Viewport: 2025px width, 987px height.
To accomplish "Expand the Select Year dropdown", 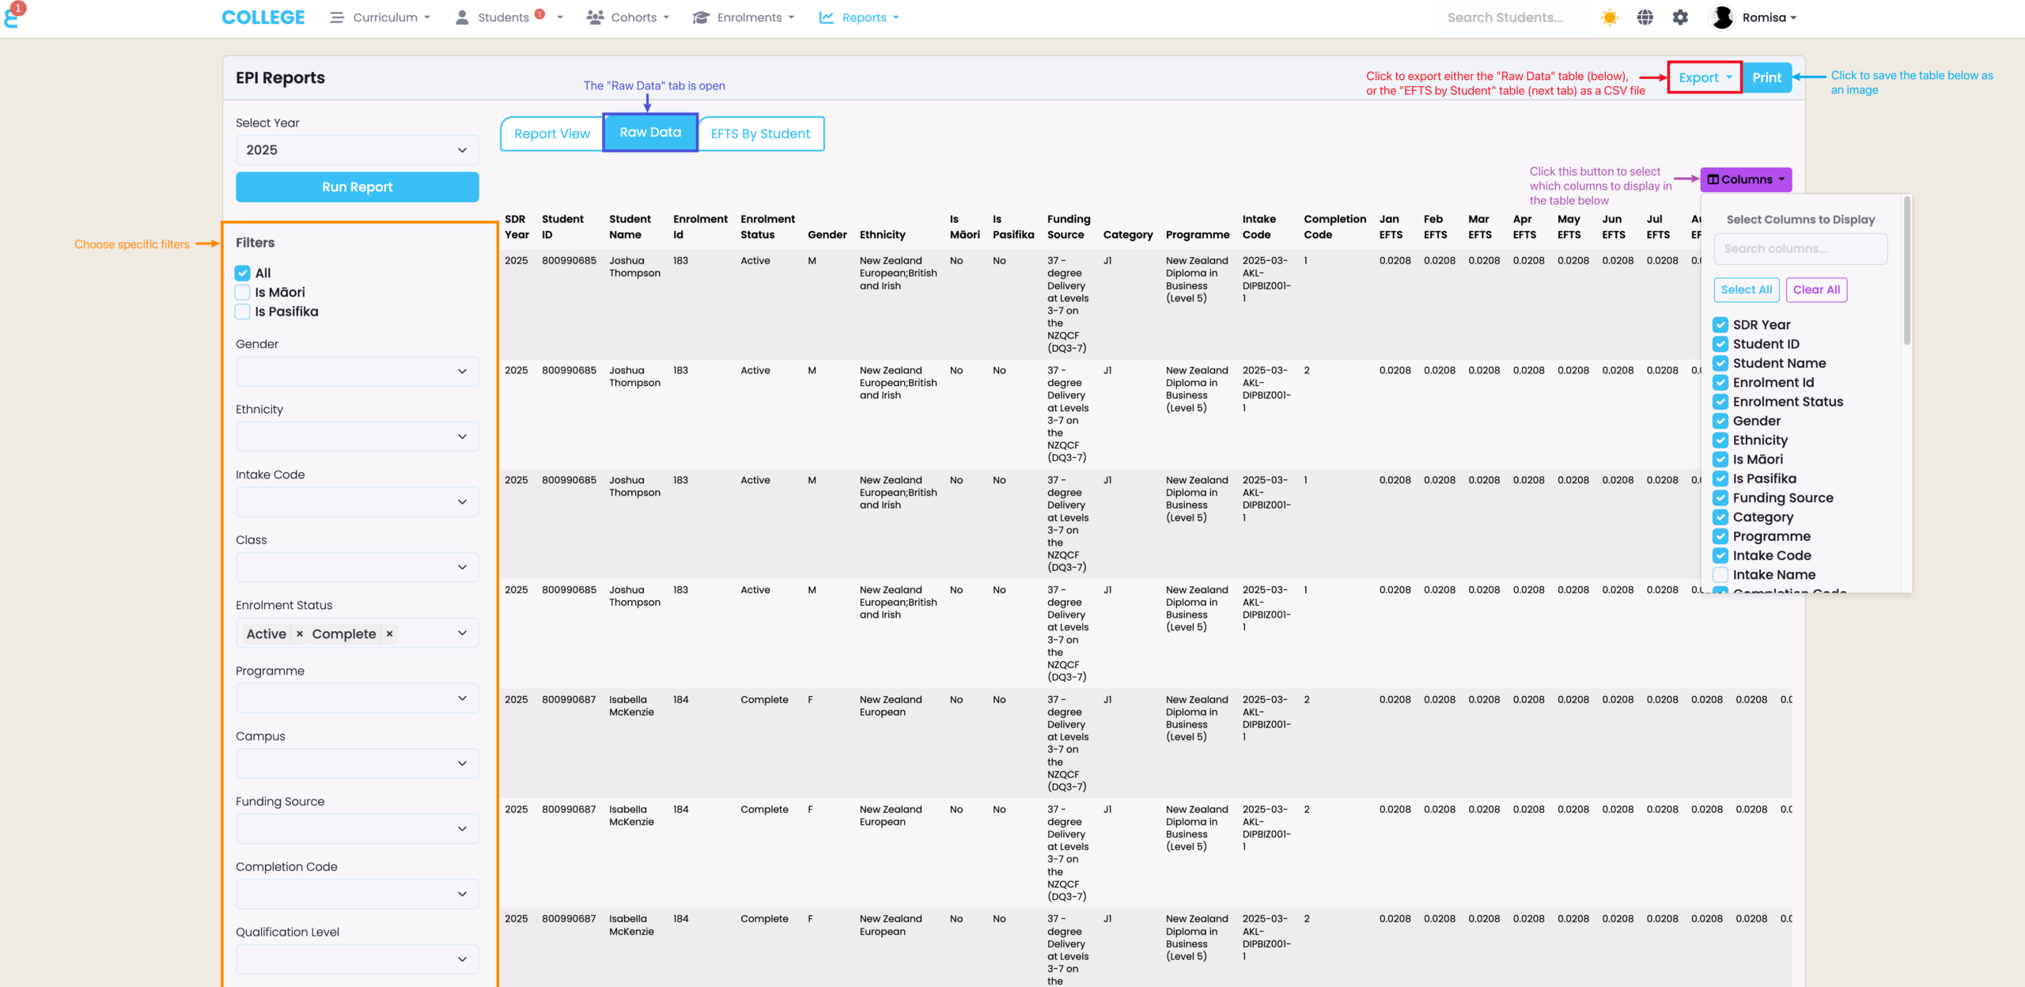I will (357, 150).
